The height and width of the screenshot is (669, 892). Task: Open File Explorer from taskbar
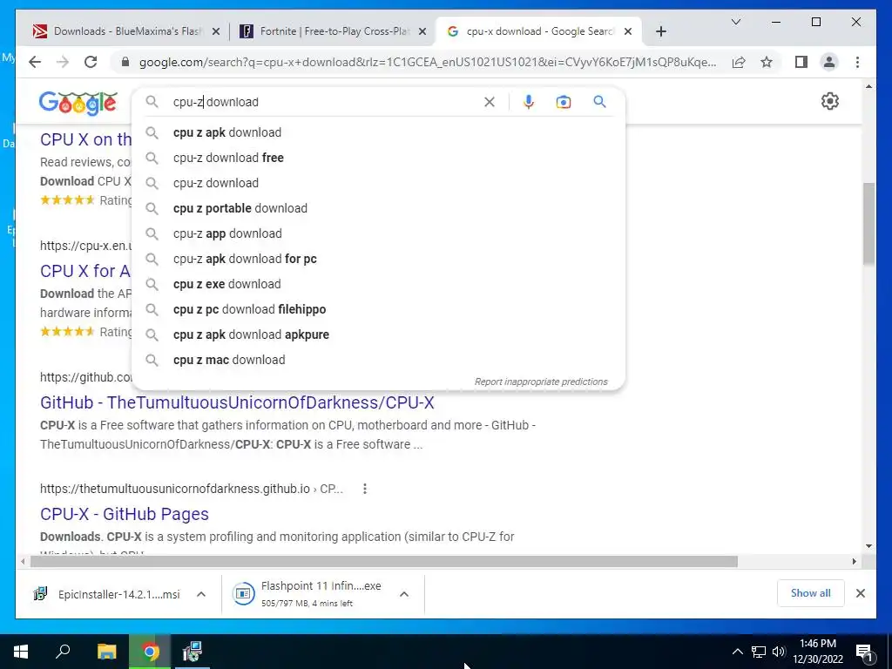106,652
